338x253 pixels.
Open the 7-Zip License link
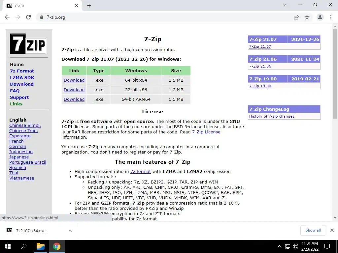206,132
